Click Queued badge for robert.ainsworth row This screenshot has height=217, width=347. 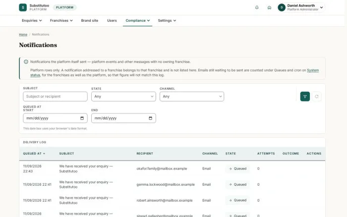coord(237,200)
